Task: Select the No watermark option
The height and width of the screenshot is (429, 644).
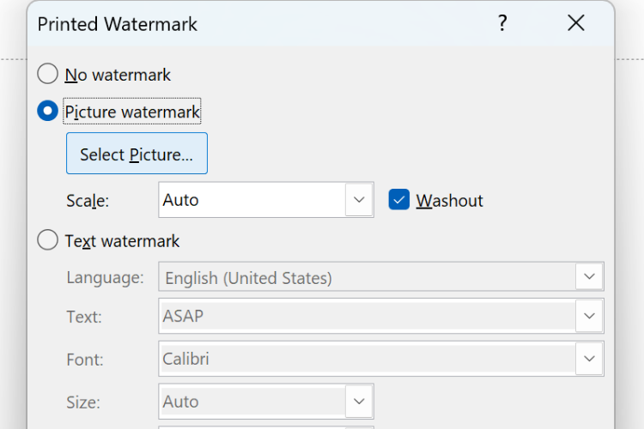Action: point(48,75)
